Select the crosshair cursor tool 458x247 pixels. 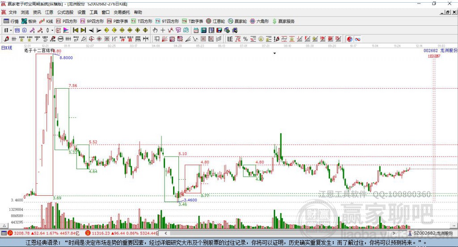pyautogui.click(x=163, y=30)
